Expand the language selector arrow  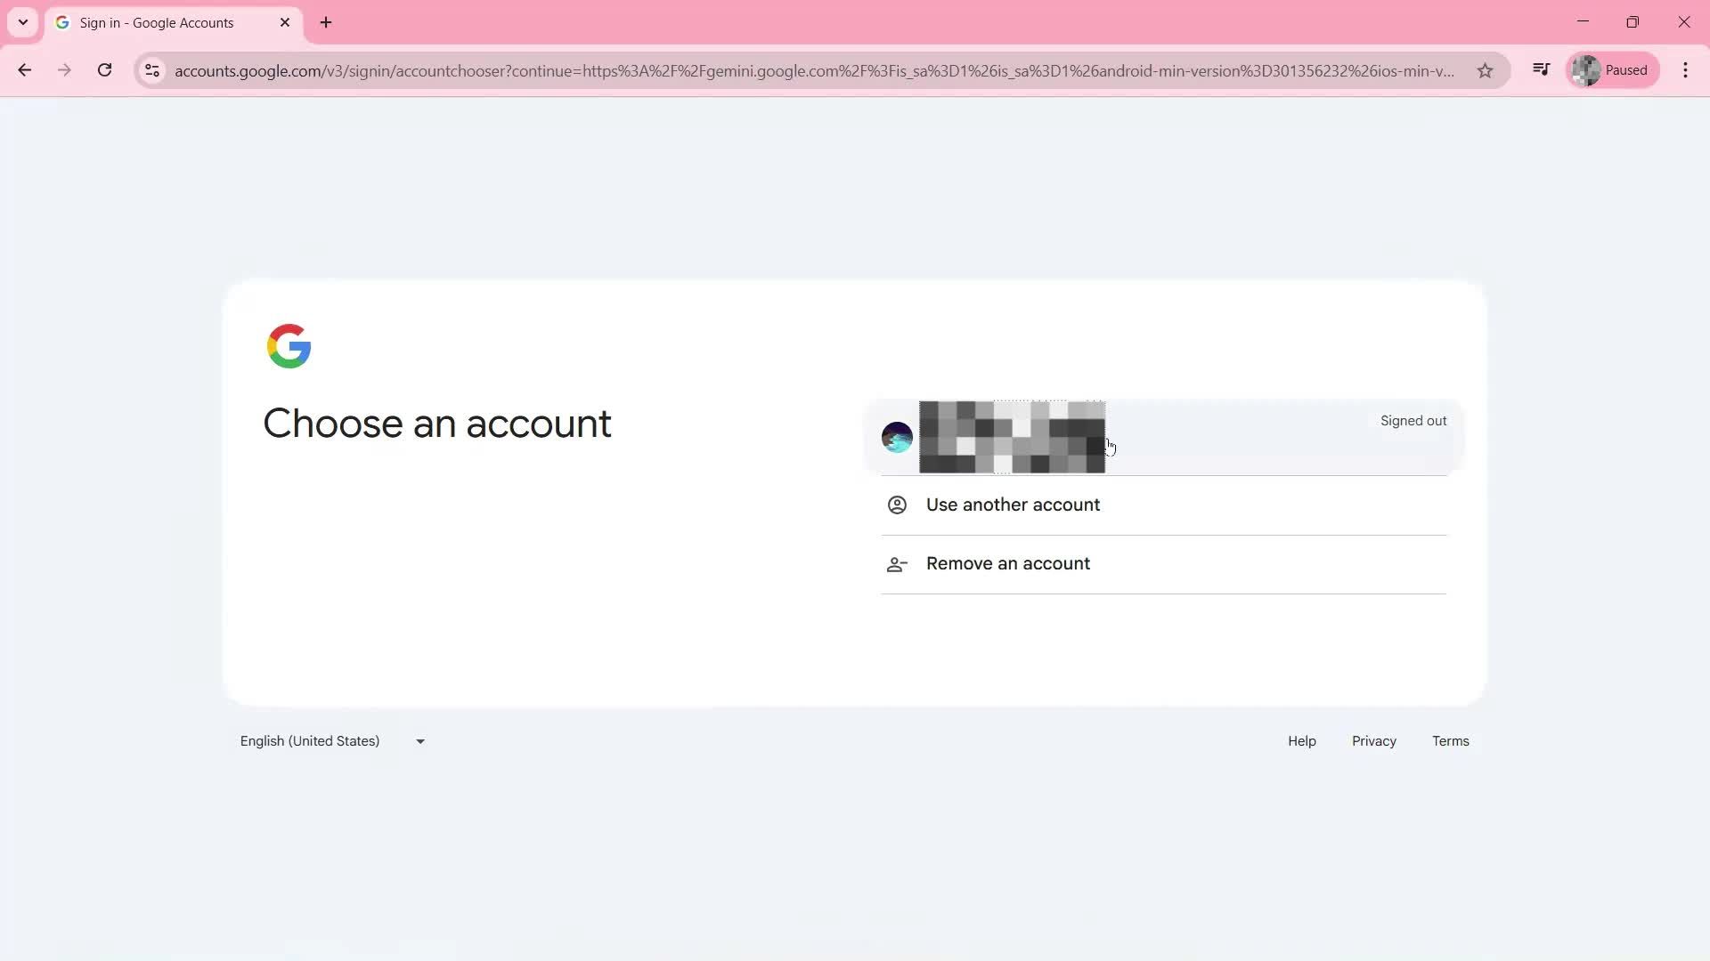pyautogui.click(x=419, y=740)
